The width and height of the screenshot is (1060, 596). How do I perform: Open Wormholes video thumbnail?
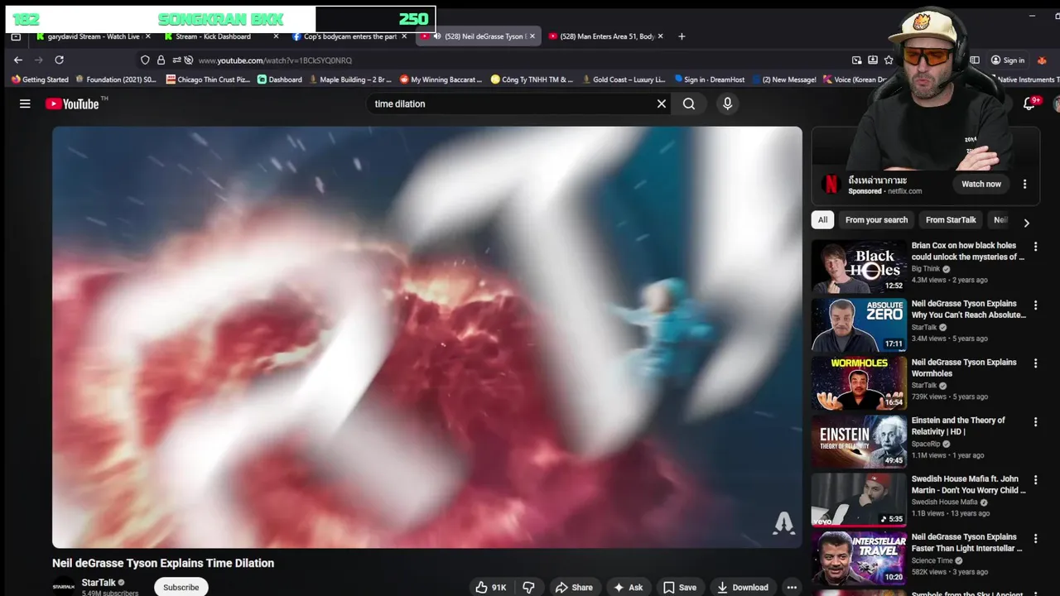click(859, 383)
